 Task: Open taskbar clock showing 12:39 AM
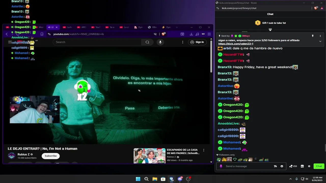(x=318, y=179)
